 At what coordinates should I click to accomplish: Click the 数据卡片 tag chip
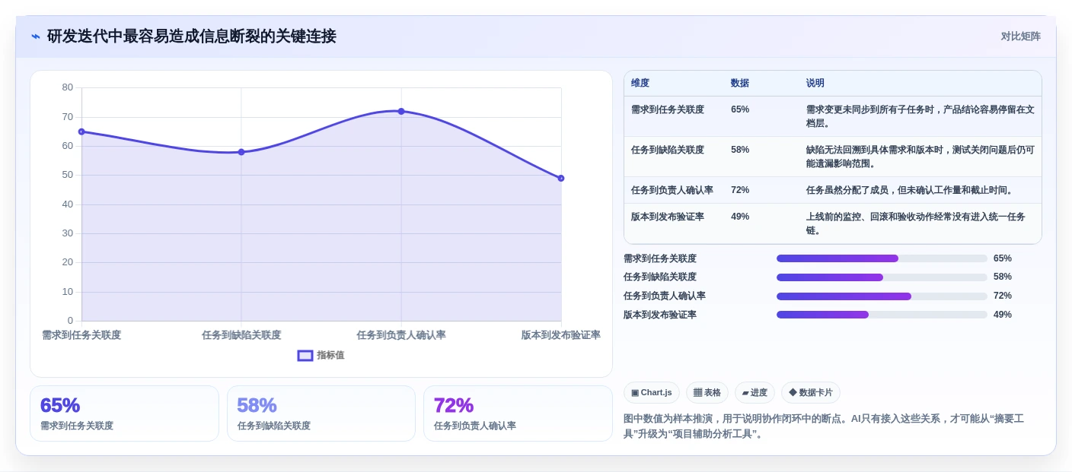[x=811, y=392]
